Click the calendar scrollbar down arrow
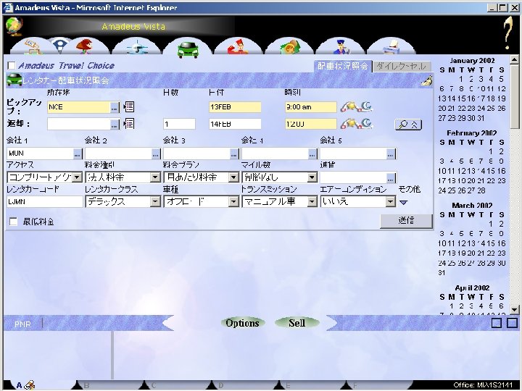Image resolution: width=522 pixels, height=391 pixels. 514,310
